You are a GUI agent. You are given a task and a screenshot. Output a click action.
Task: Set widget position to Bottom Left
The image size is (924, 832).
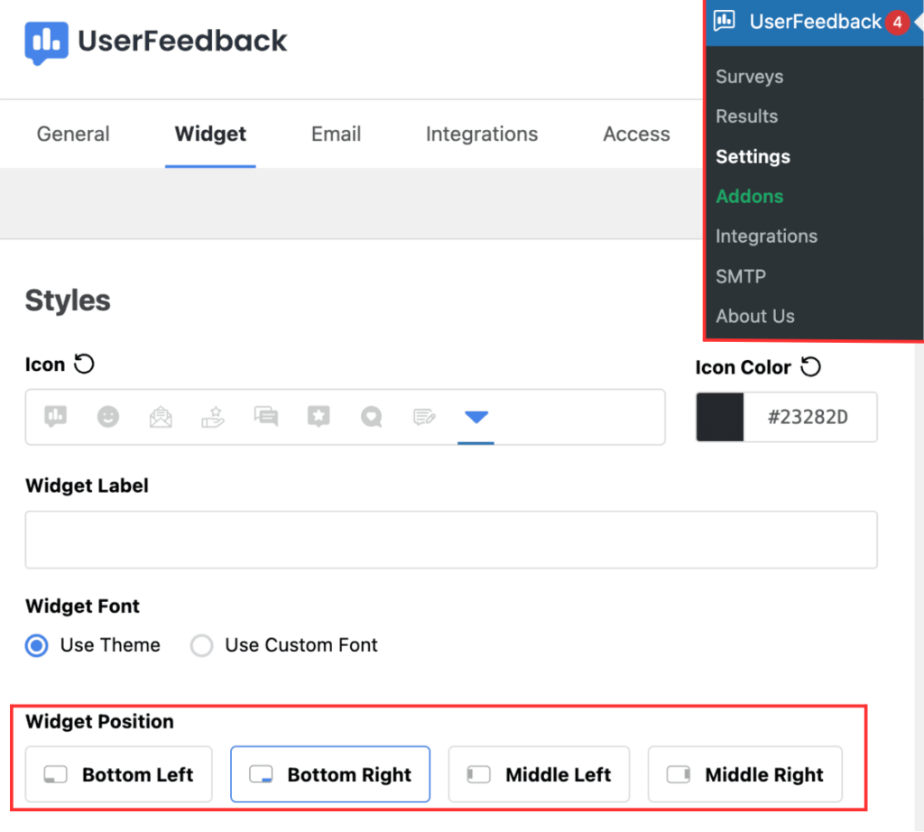pyautogui.click(x=118, y=773)
